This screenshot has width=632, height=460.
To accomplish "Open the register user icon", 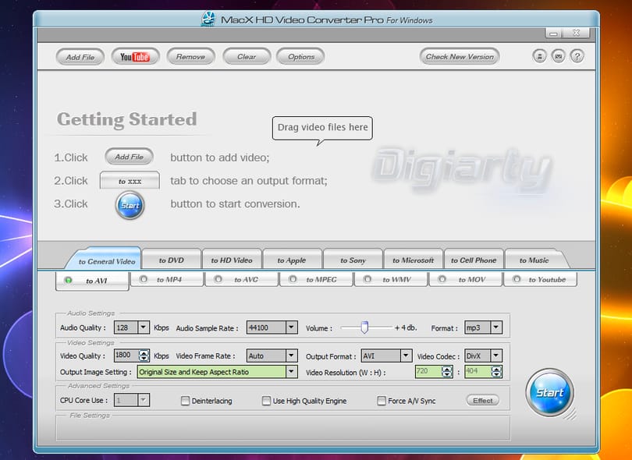I will click(x=539, y=56).
